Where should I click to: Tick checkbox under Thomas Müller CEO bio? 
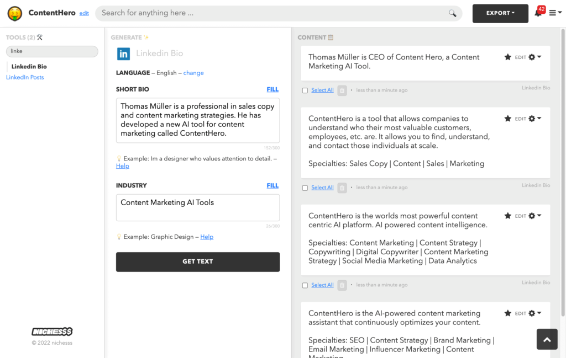305,90
